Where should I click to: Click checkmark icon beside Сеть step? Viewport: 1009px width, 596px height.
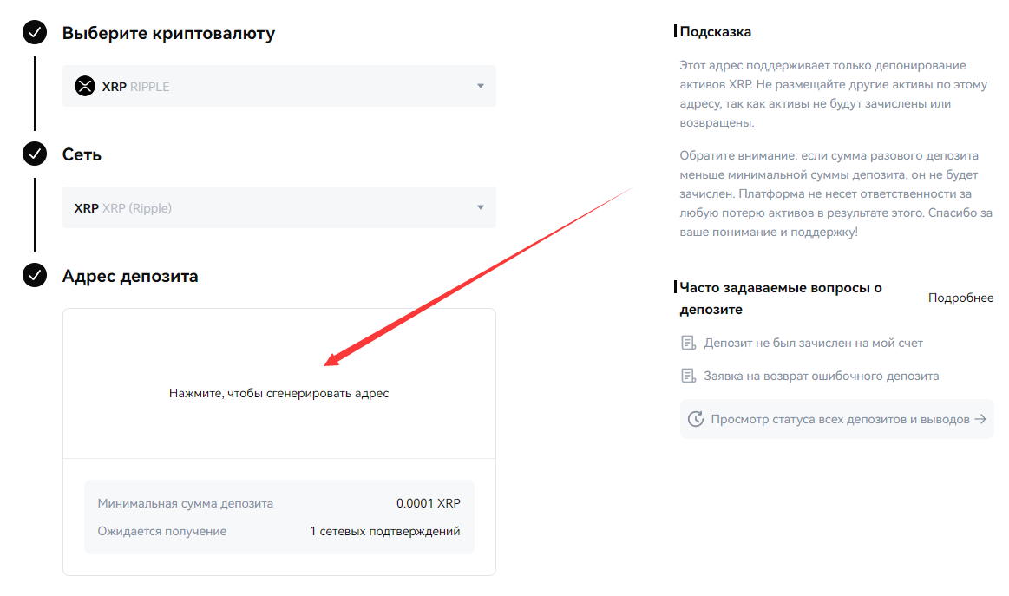coord(34,154)
